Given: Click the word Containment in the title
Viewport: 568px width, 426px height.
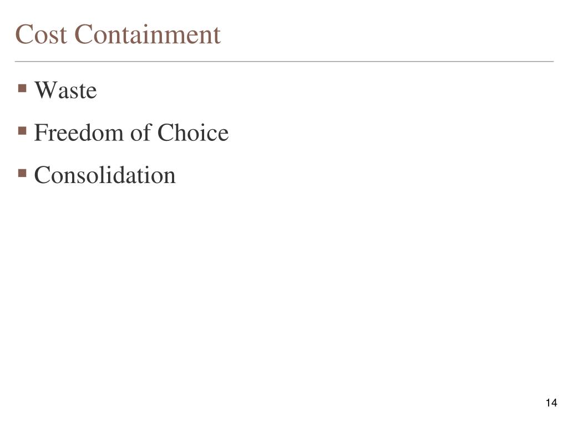Looking at the screenshot, I should click(148, 34).
